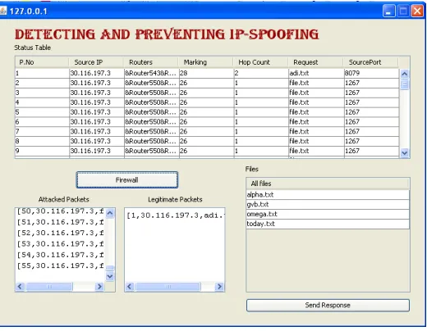Viewport: 427px width, 331px height.
Task: Click Legitimate Packets scroll left arrow
Action: pyautogui.click(x=130, y=287)
